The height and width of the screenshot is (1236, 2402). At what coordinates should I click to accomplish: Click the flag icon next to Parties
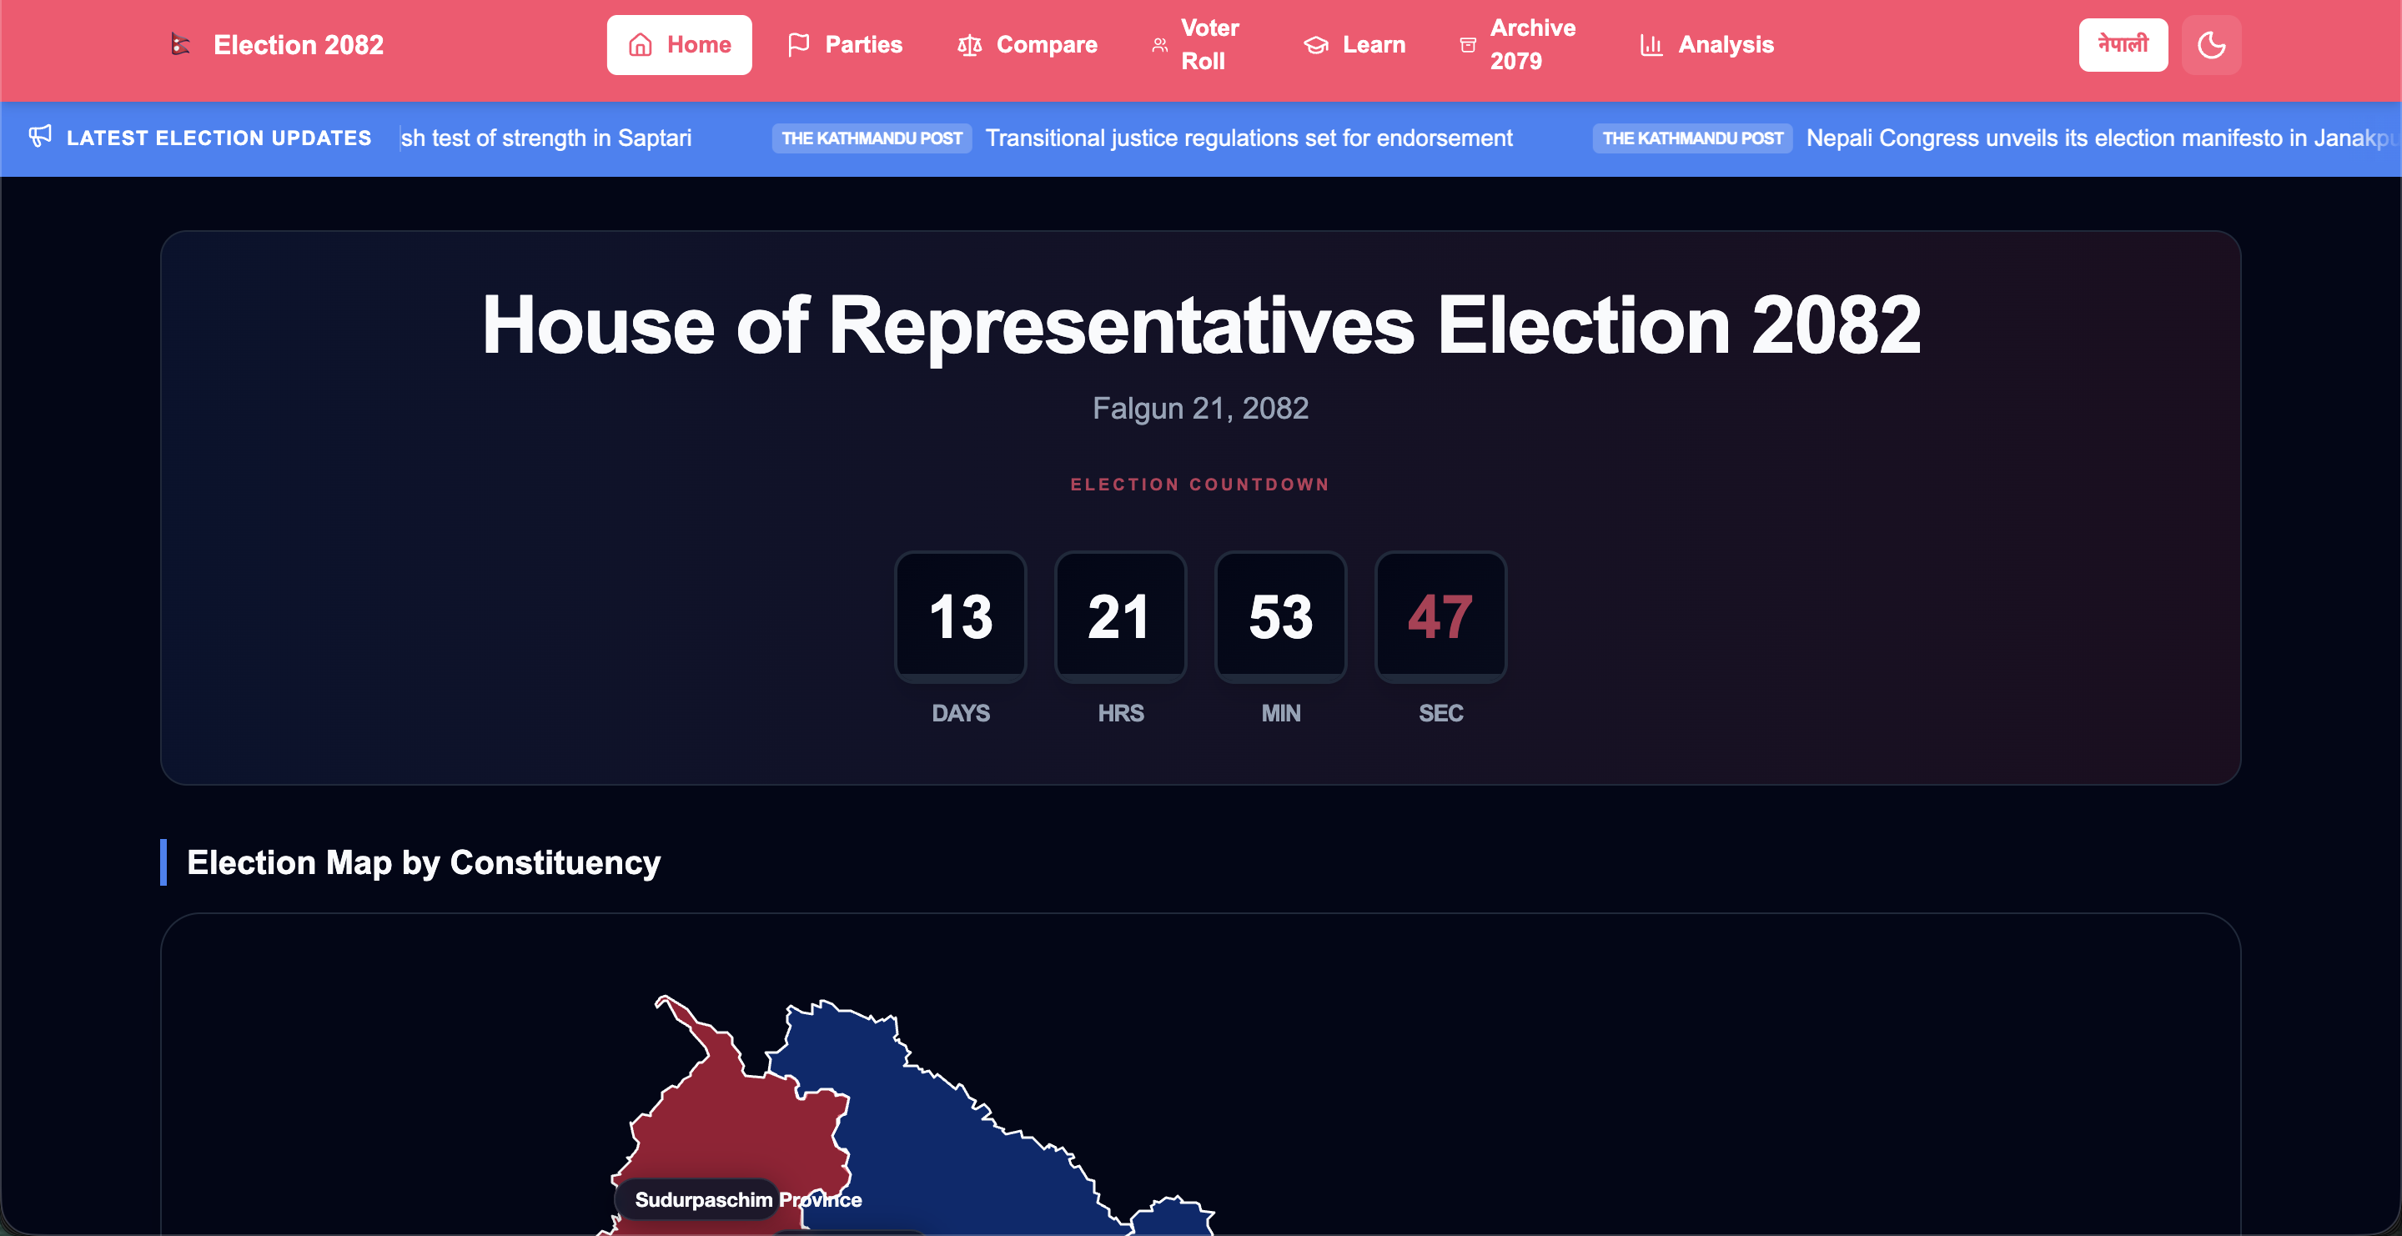click(x=799, y=44)
